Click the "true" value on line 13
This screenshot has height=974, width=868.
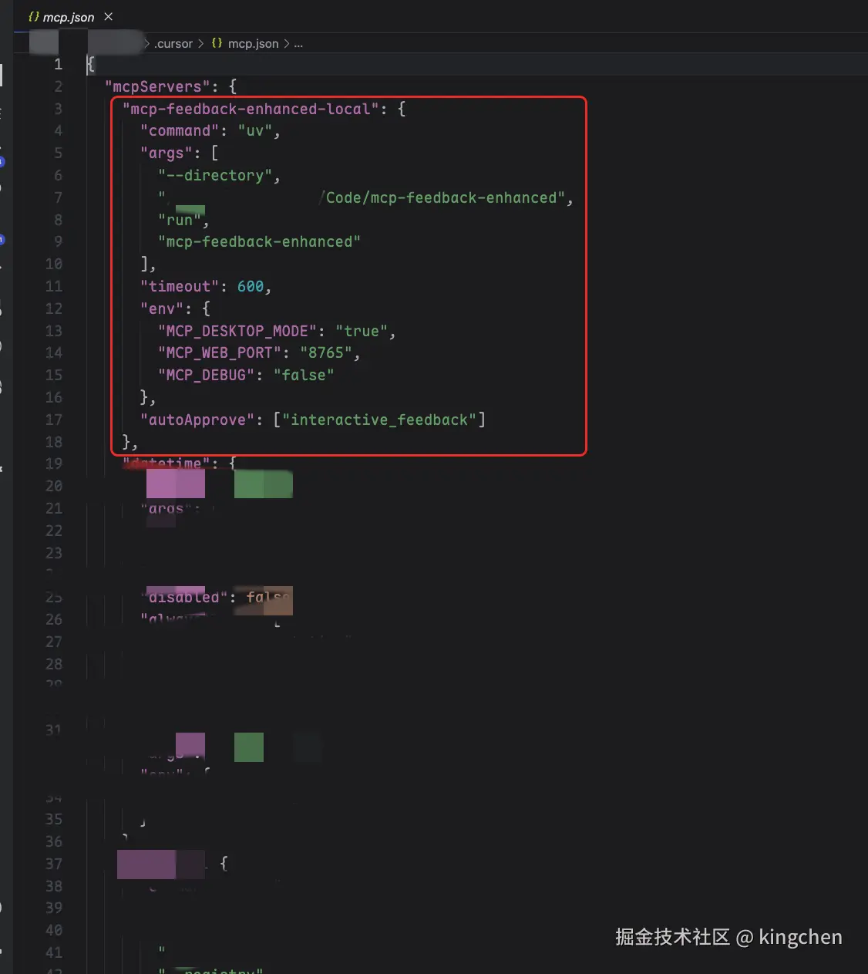(362, 332)
